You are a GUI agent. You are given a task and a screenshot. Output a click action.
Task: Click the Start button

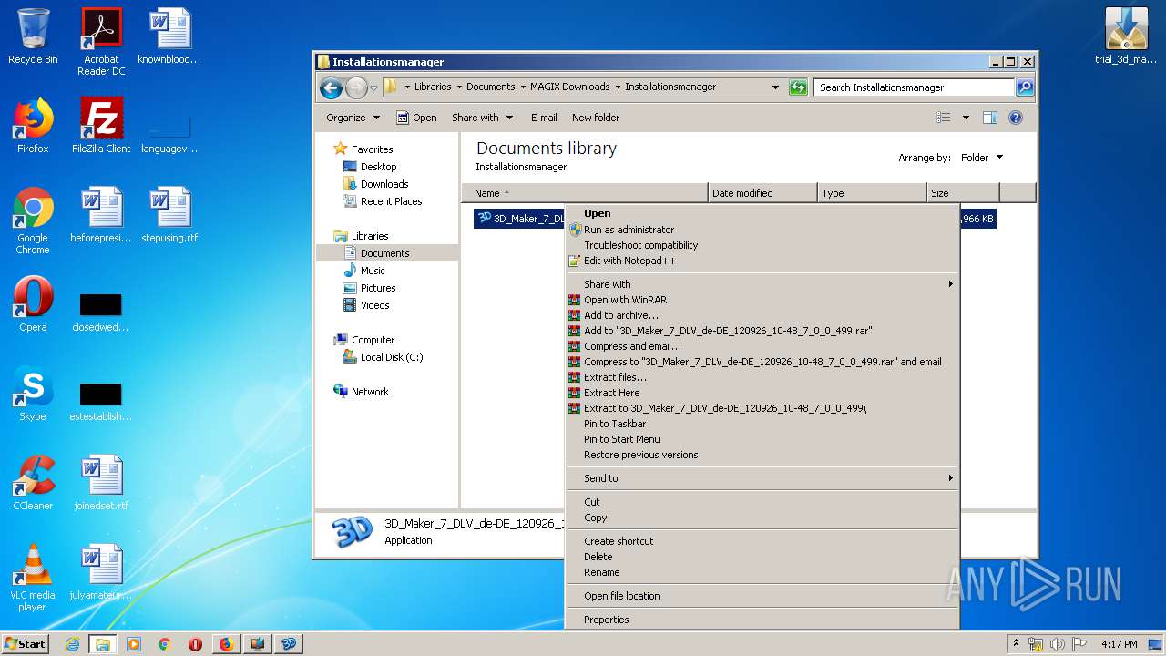click(x=25, y=644)
